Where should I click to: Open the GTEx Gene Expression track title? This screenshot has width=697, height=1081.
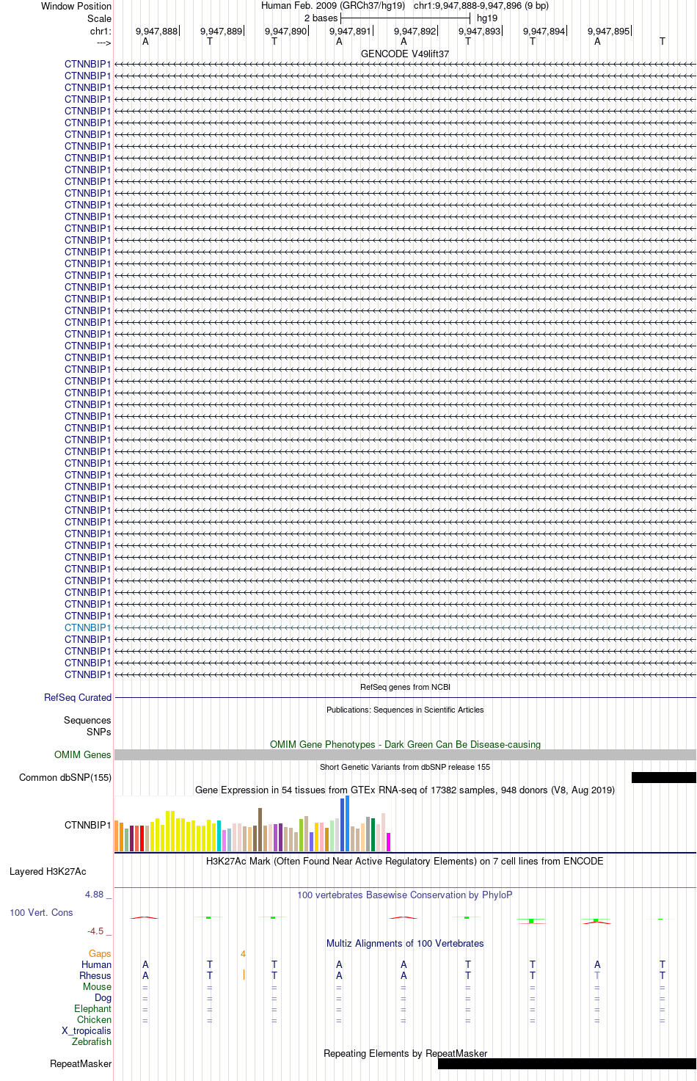pyautogui.click(x=405, y=790)
